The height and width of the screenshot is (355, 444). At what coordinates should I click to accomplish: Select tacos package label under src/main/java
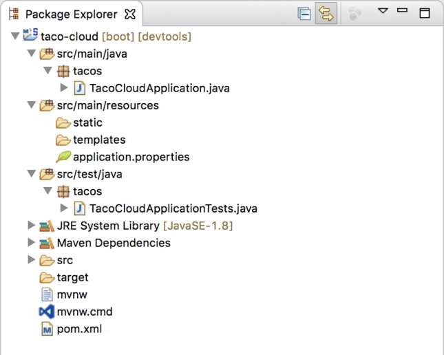(87, 71)
